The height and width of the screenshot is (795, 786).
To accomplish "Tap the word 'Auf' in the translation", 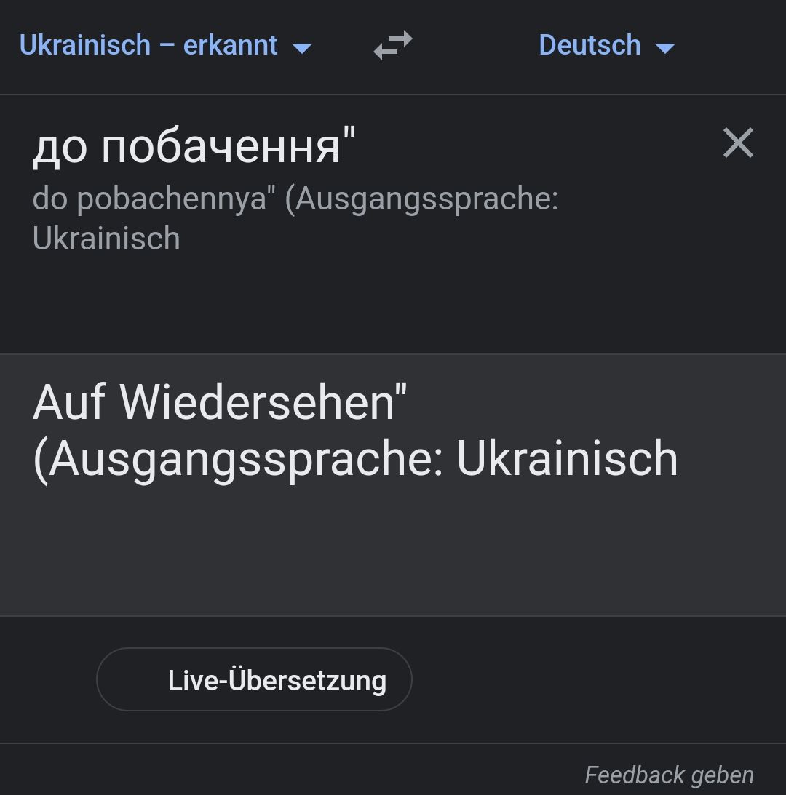I will click(x=70, y=402).
